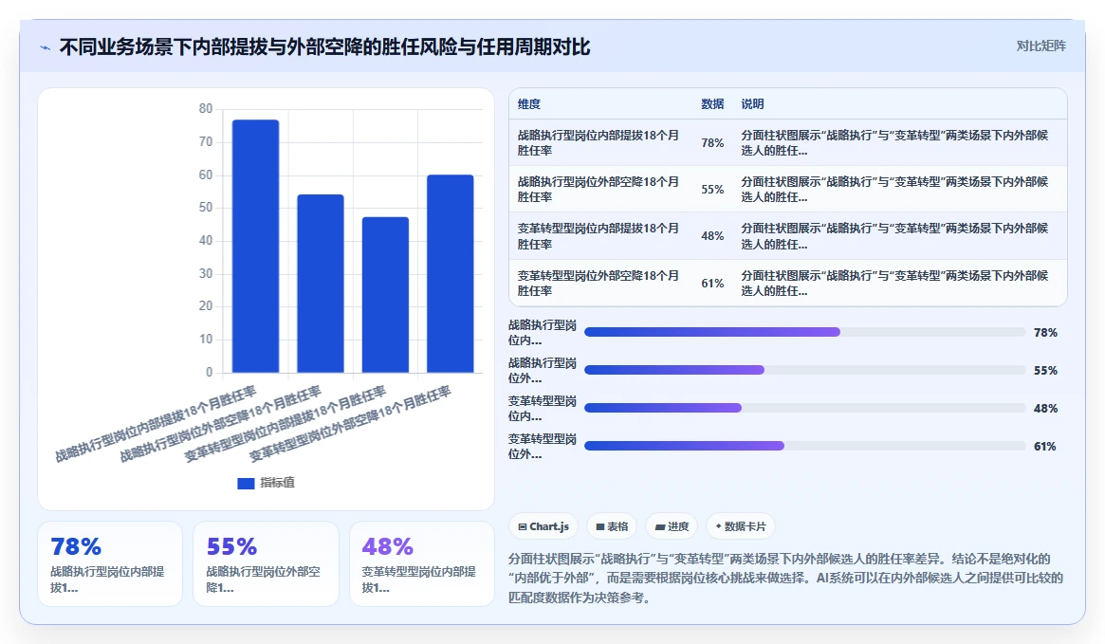Image resolution: width=1105 pixels, height=644 pixels.
Task: Click the 78% percentage next to progress bar
Action: coord(1045,333)
